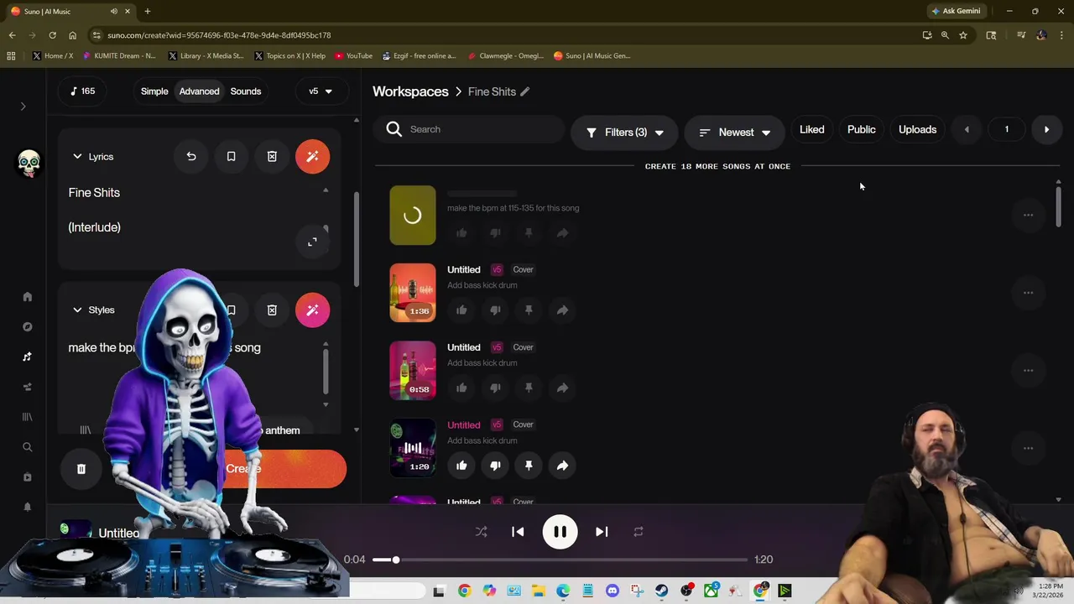
Task: Toggle the Public filter
Action: point(861,129)
